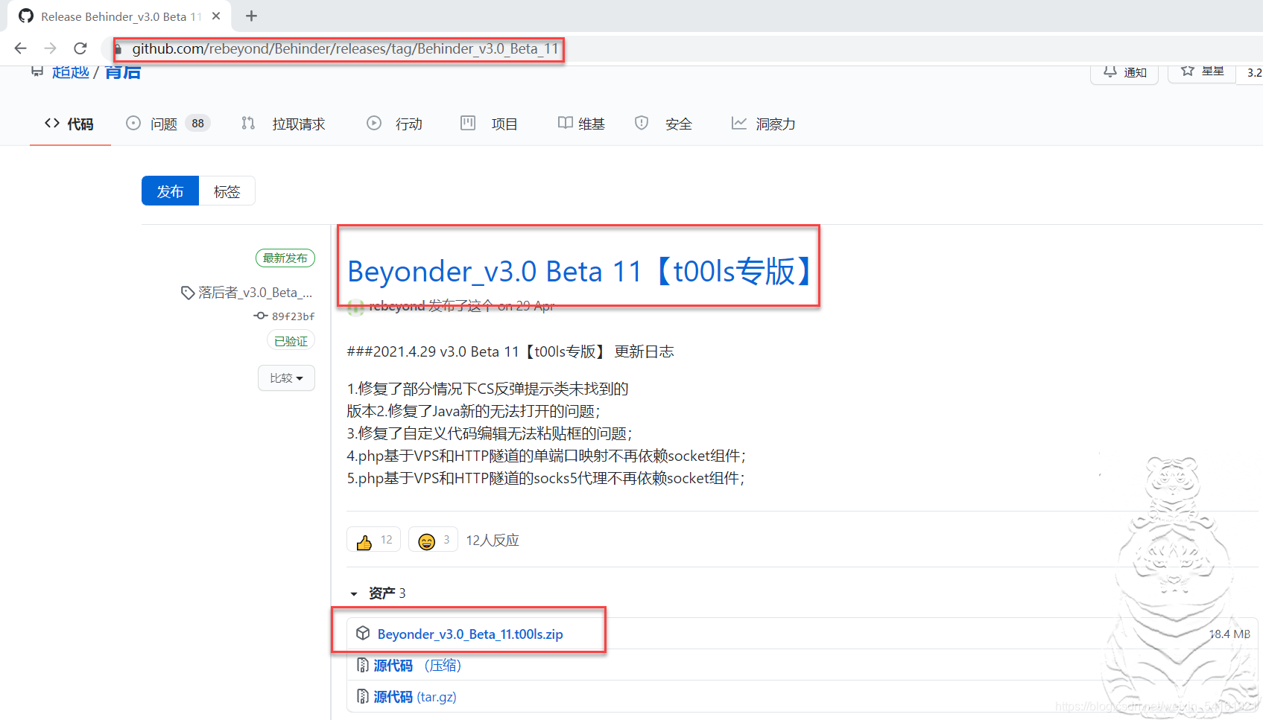Collapse the 资产 assets section
This screenshot has height=720, width=1263.
pos(378,593)
